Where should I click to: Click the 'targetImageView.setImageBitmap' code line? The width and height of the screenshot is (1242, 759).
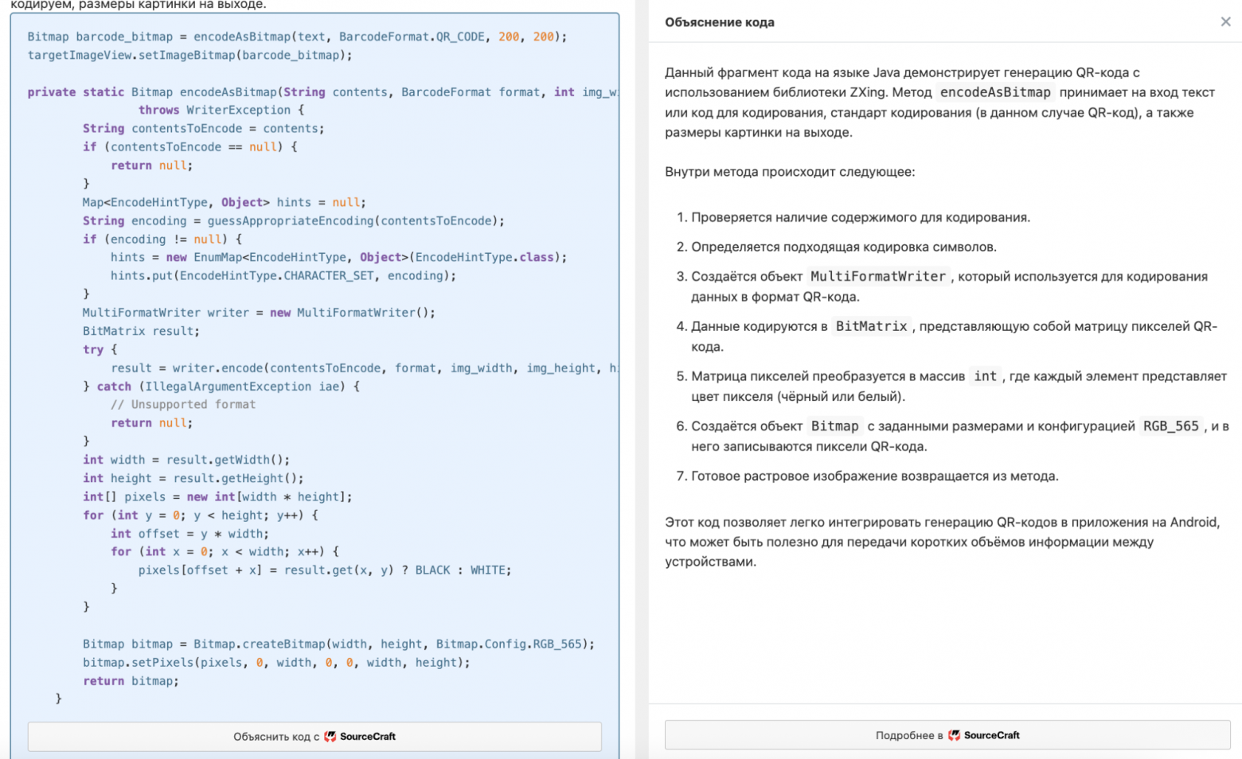(189, 55)
